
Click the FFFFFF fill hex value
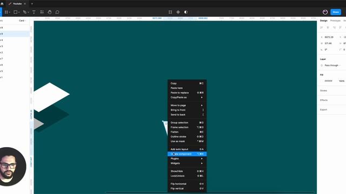point(328,81)
